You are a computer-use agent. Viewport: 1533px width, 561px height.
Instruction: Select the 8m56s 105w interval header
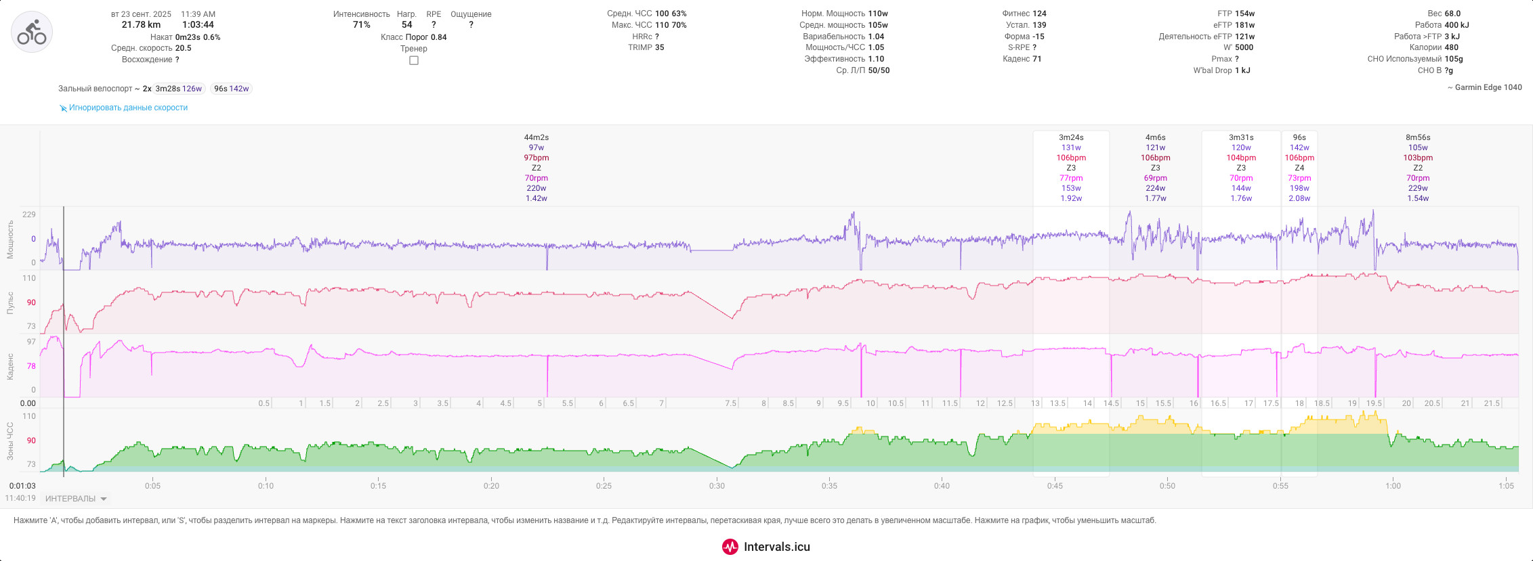tap(1418, 142)
